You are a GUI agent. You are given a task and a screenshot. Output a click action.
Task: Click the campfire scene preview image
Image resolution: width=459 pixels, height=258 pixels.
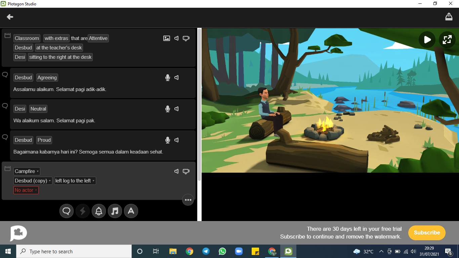(330, 100)
